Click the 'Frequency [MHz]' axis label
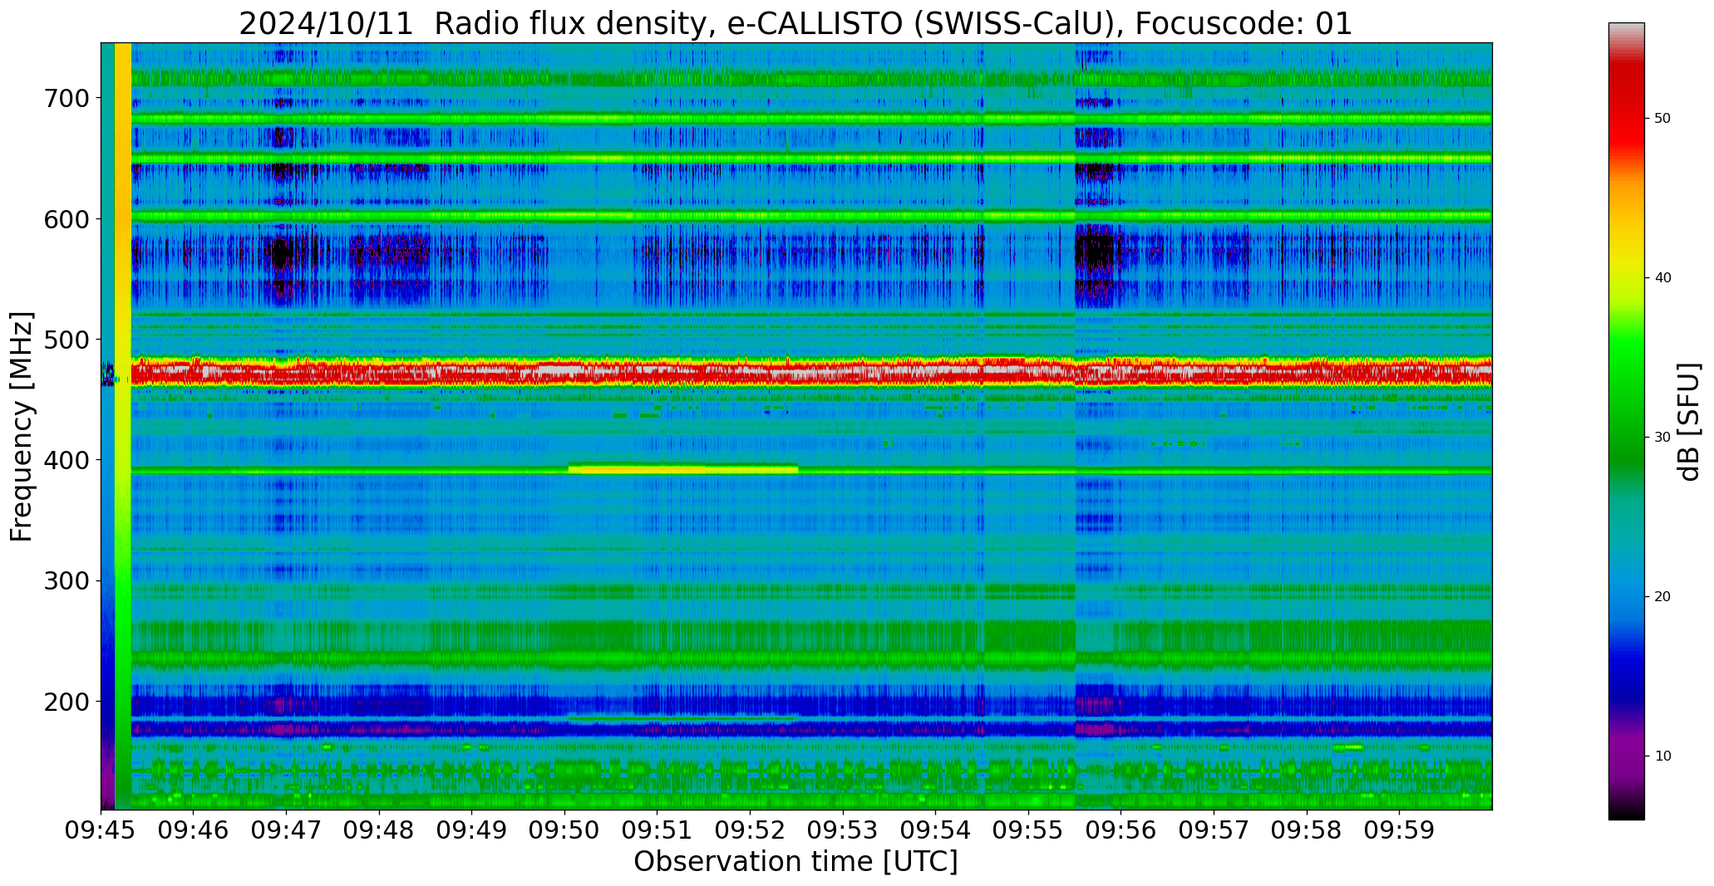Screen dimensions: 1714x886 22,427
